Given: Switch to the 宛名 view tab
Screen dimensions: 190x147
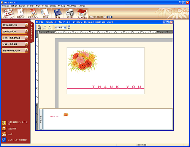Looking at the screenshot, I should [92, 17].
